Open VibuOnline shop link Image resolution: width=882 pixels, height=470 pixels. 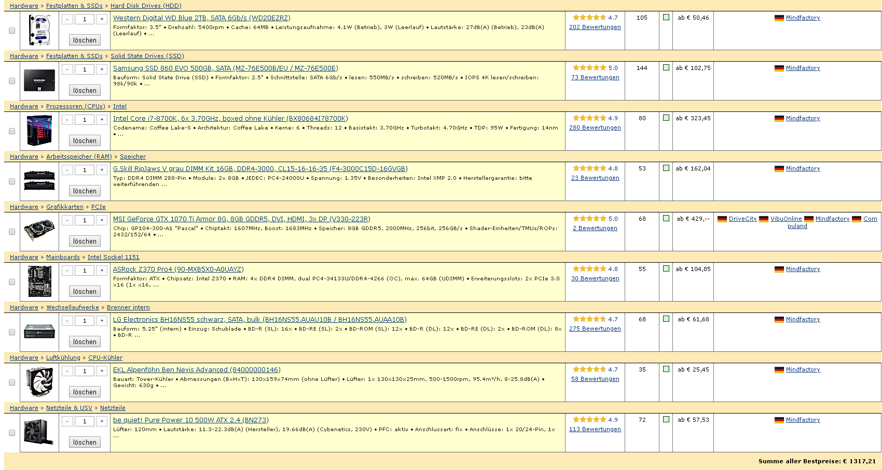tap(786, 219)
